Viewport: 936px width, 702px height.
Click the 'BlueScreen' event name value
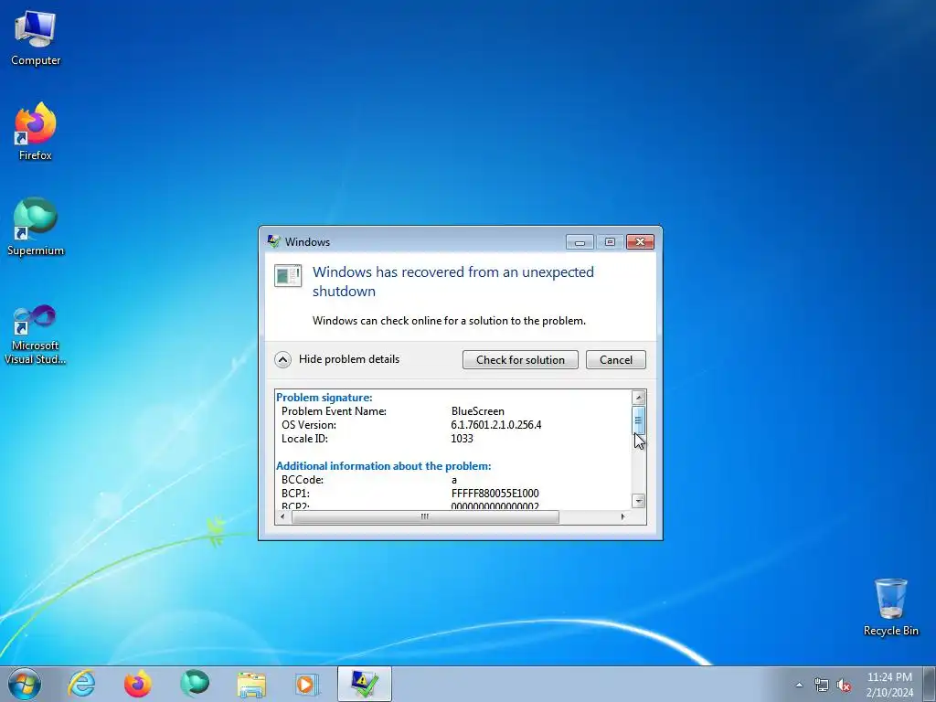[x=477, y=411]
